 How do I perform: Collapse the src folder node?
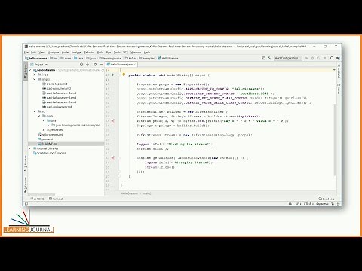(35, 111)
